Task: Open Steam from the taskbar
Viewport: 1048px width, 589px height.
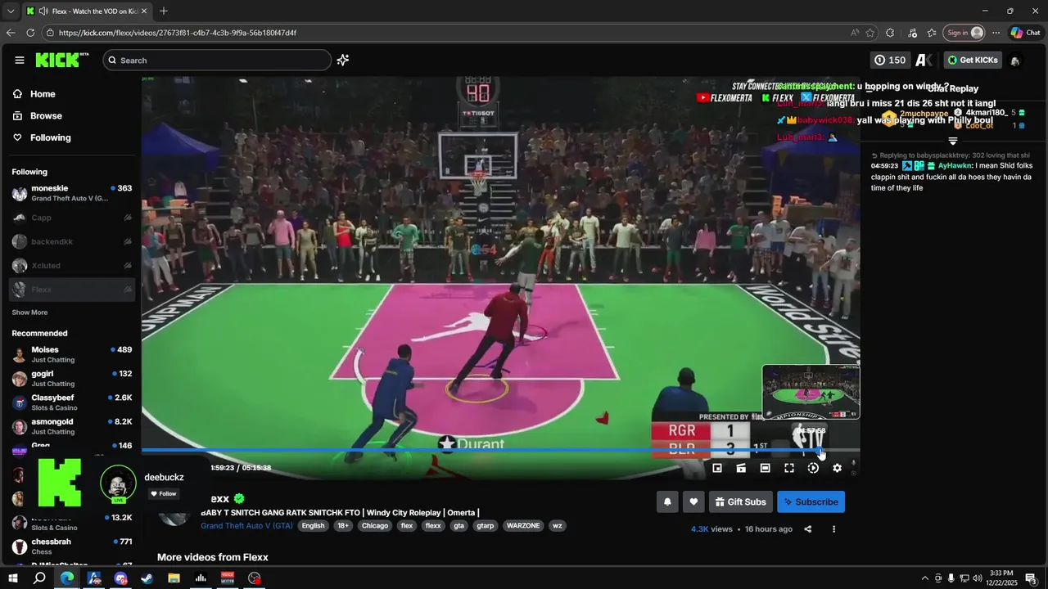Action: (x=147, y=578)
